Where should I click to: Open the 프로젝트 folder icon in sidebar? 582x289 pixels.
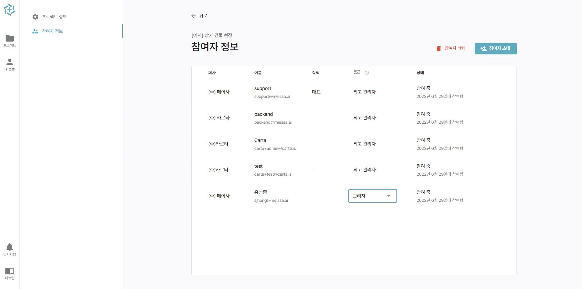pyautogui.click(x=10, y=39)
